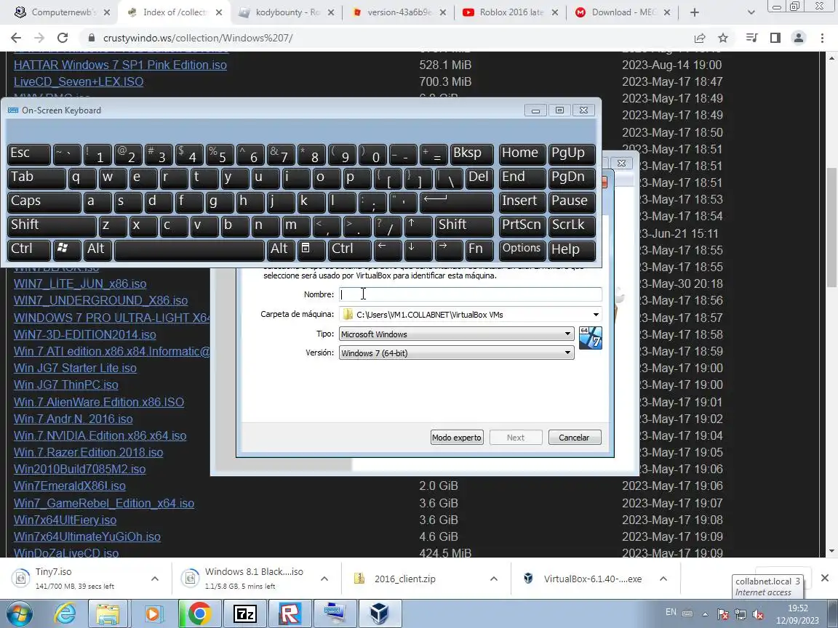Viewport: 838px width, 628px height.
Task: Switch to the Computernewb tab
Action: pos(63,12)
